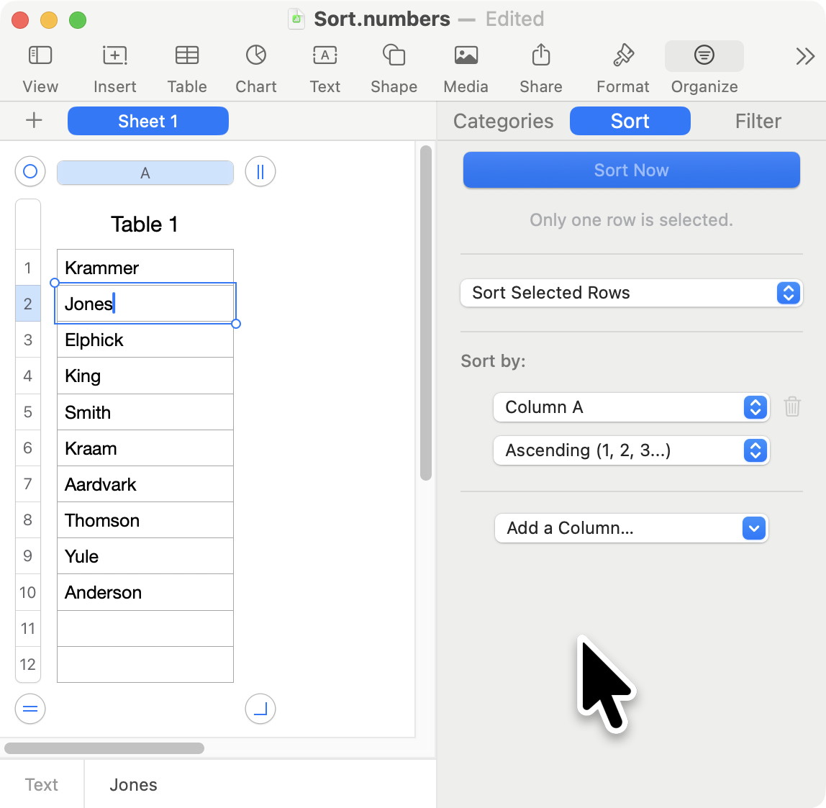The width and height of the screenshot is (826, 808).
Task: Delete the Column A sort rule
Action: click(x=792, y=407)
